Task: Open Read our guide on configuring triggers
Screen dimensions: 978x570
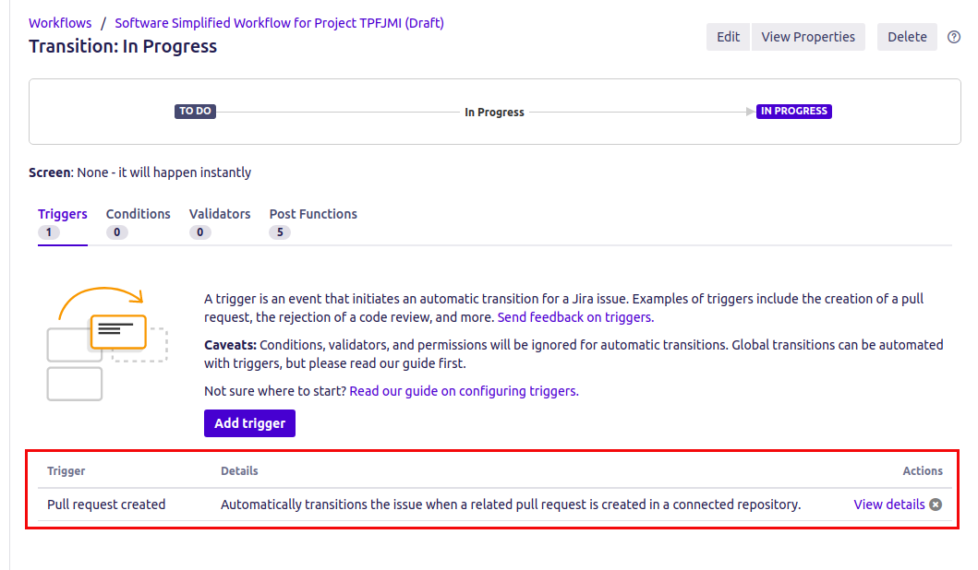Action: [x=464, y=390]
